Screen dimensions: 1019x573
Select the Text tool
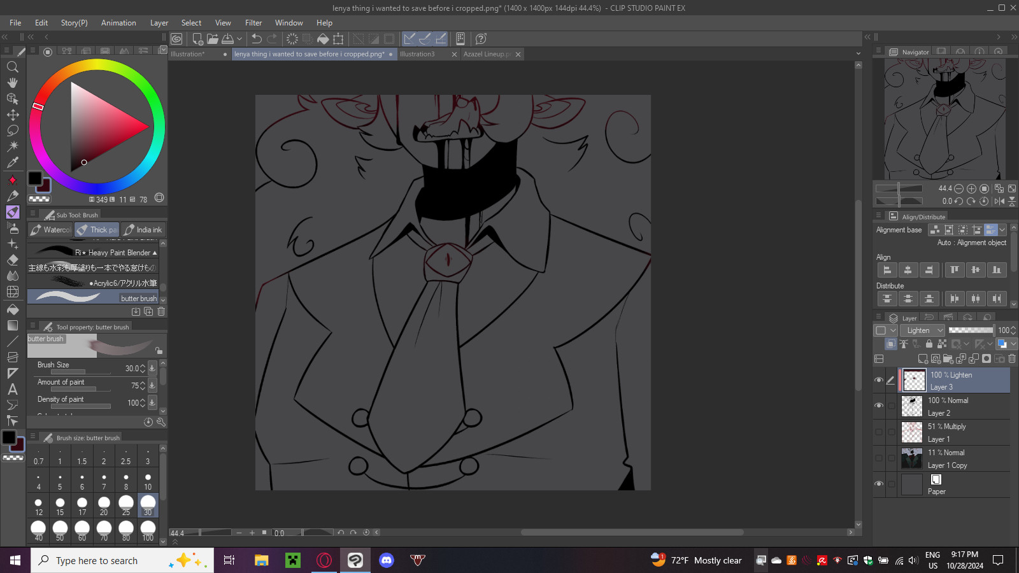pos(12,390)
